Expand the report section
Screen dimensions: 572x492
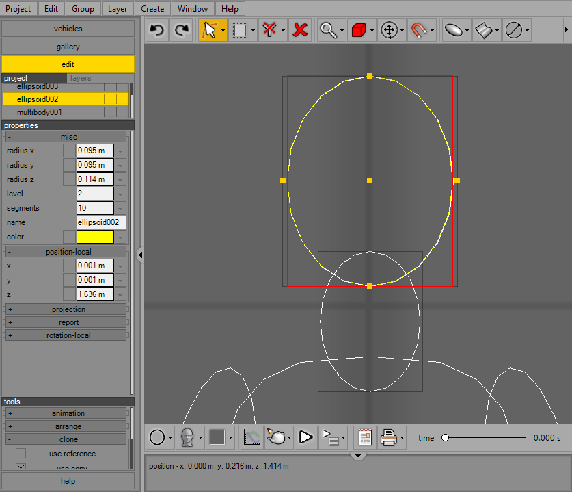[66, 322]
